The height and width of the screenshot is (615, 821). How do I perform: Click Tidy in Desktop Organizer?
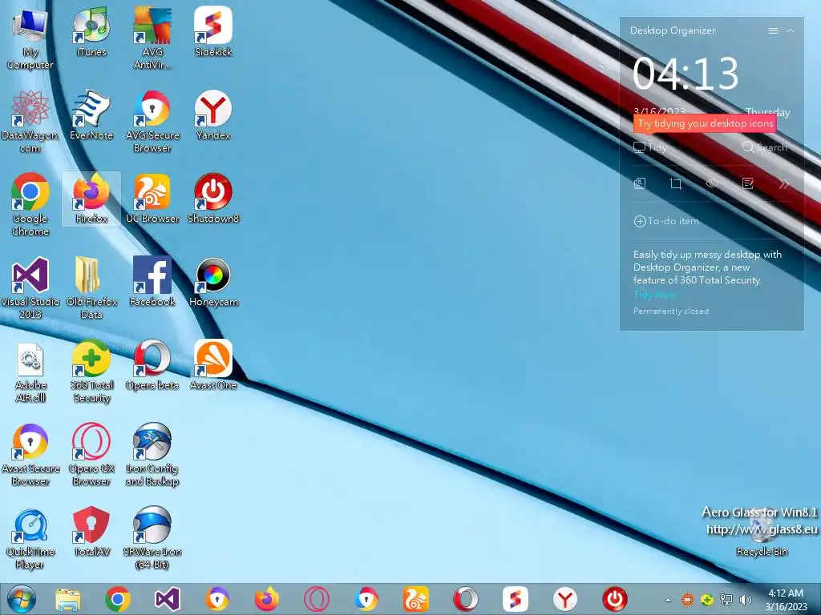click(x=650, y=147)
